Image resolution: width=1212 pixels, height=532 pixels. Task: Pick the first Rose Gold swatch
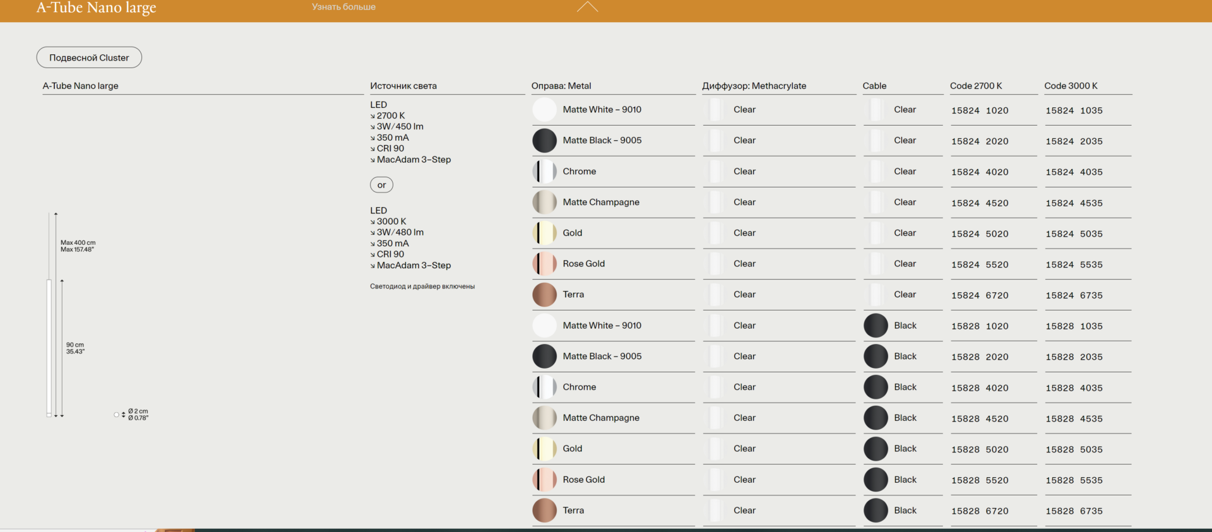click(544, 264)
